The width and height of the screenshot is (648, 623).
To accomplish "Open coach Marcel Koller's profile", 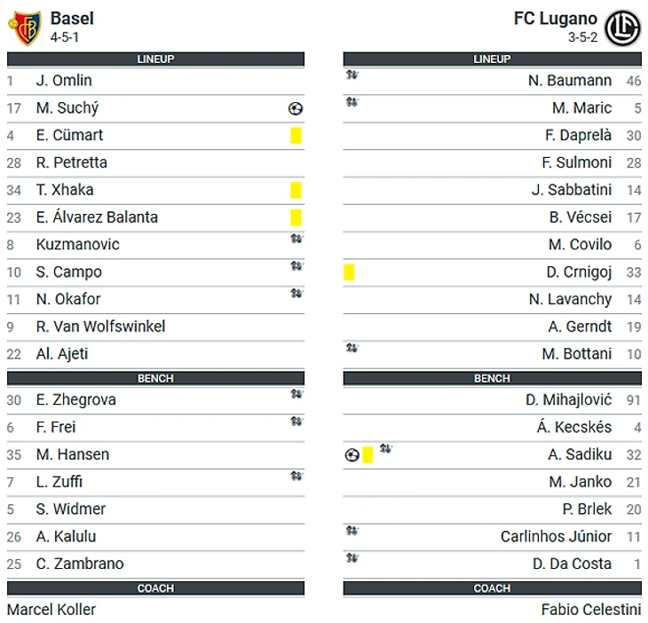I will point(51,610).
